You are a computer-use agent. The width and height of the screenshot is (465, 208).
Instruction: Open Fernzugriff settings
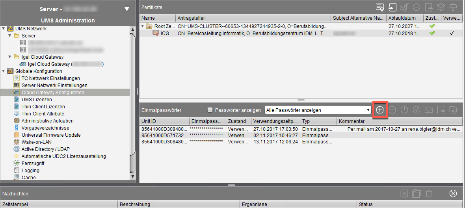click(x=33, y=163)
